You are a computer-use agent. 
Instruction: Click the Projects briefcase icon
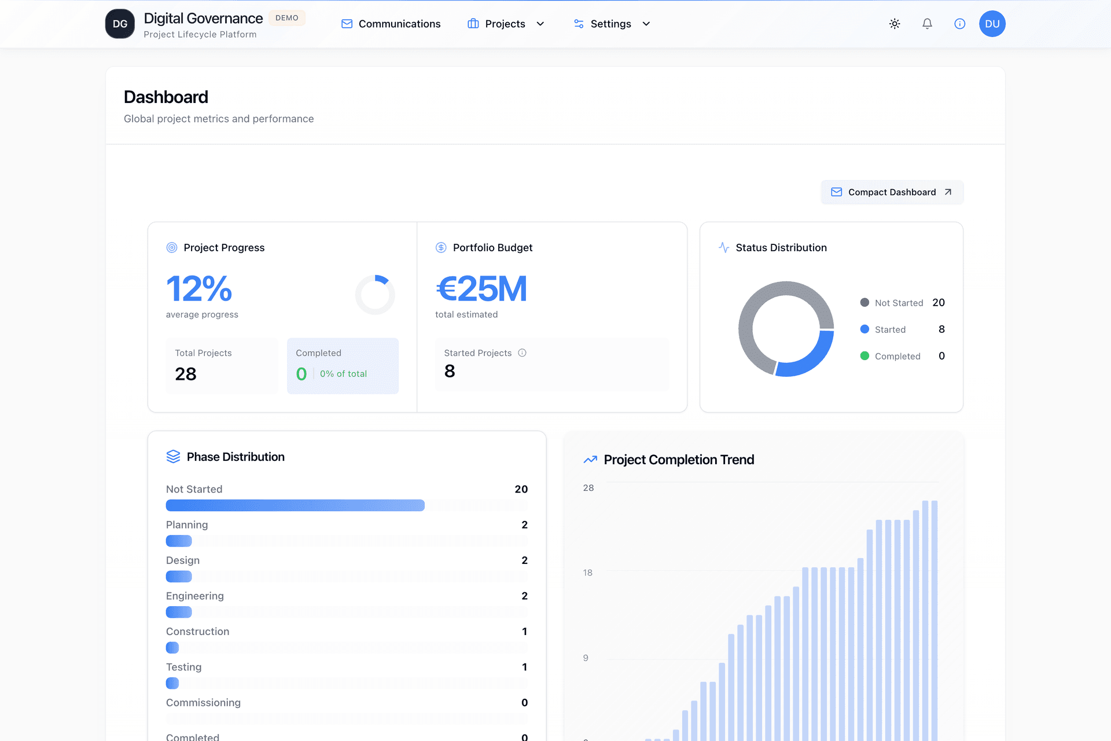point(473,24)
